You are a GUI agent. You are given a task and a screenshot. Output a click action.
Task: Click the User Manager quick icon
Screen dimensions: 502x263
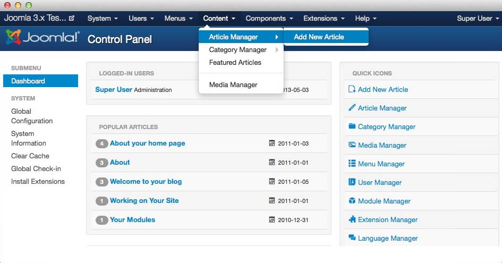(x=379, y=182)
